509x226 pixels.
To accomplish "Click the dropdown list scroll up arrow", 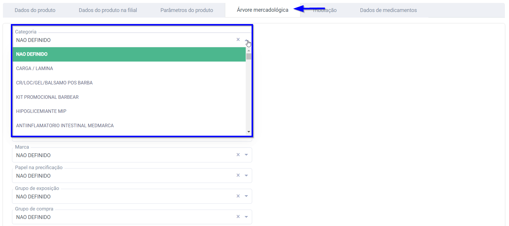I will click(x=249, y=50).
